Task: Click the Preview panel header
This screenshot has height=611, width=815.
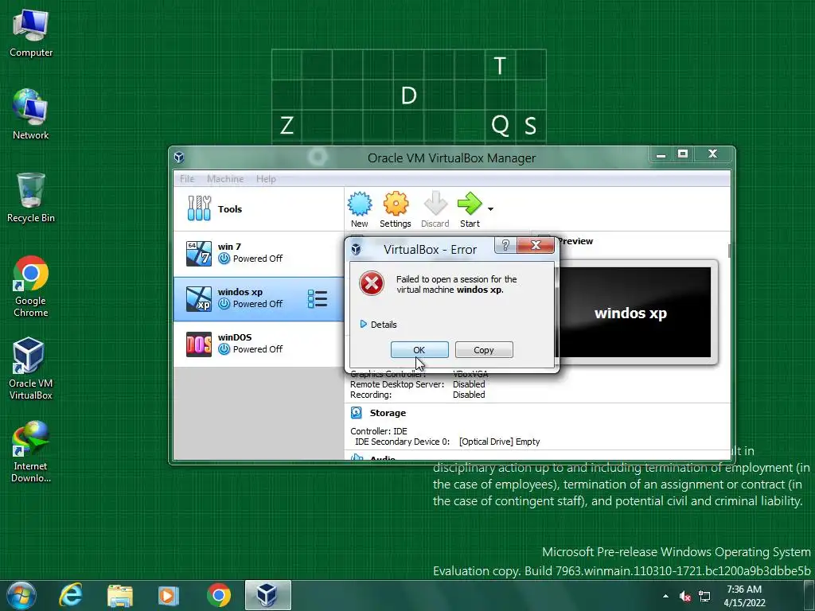Action: coord(575,241)
